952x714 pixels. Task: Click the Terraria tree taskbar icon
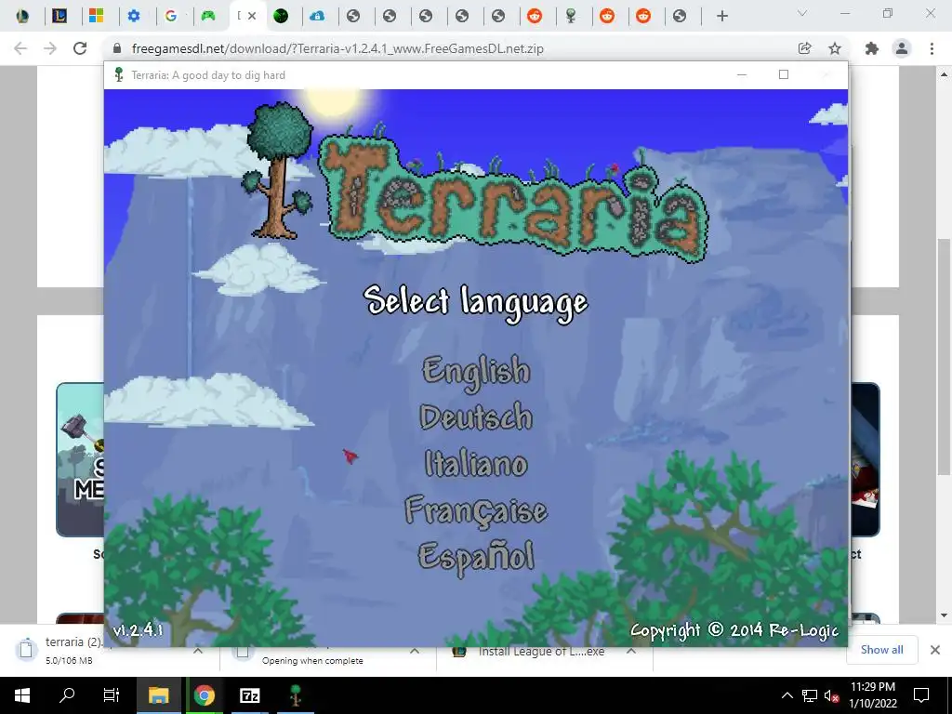(x=296, y=695)
